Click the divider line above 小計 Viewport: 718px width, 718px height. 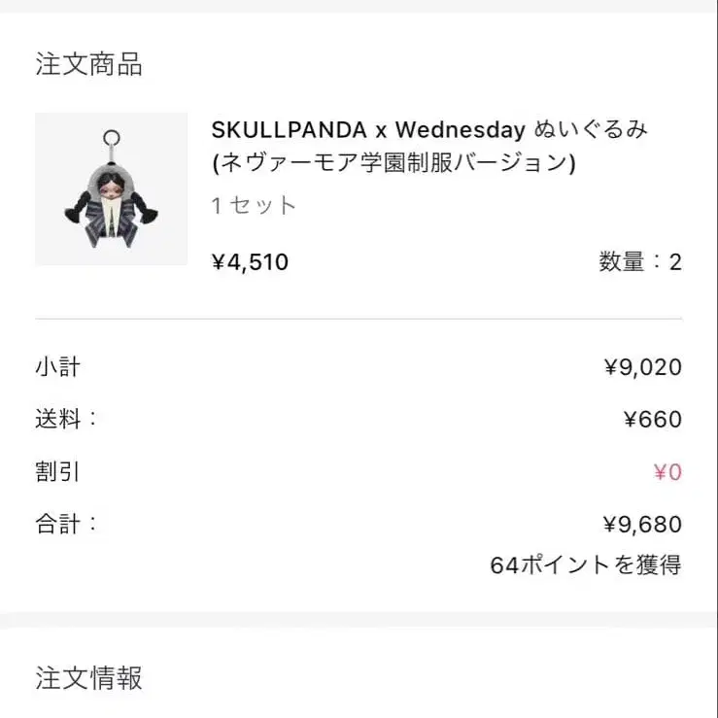point(359,319)
